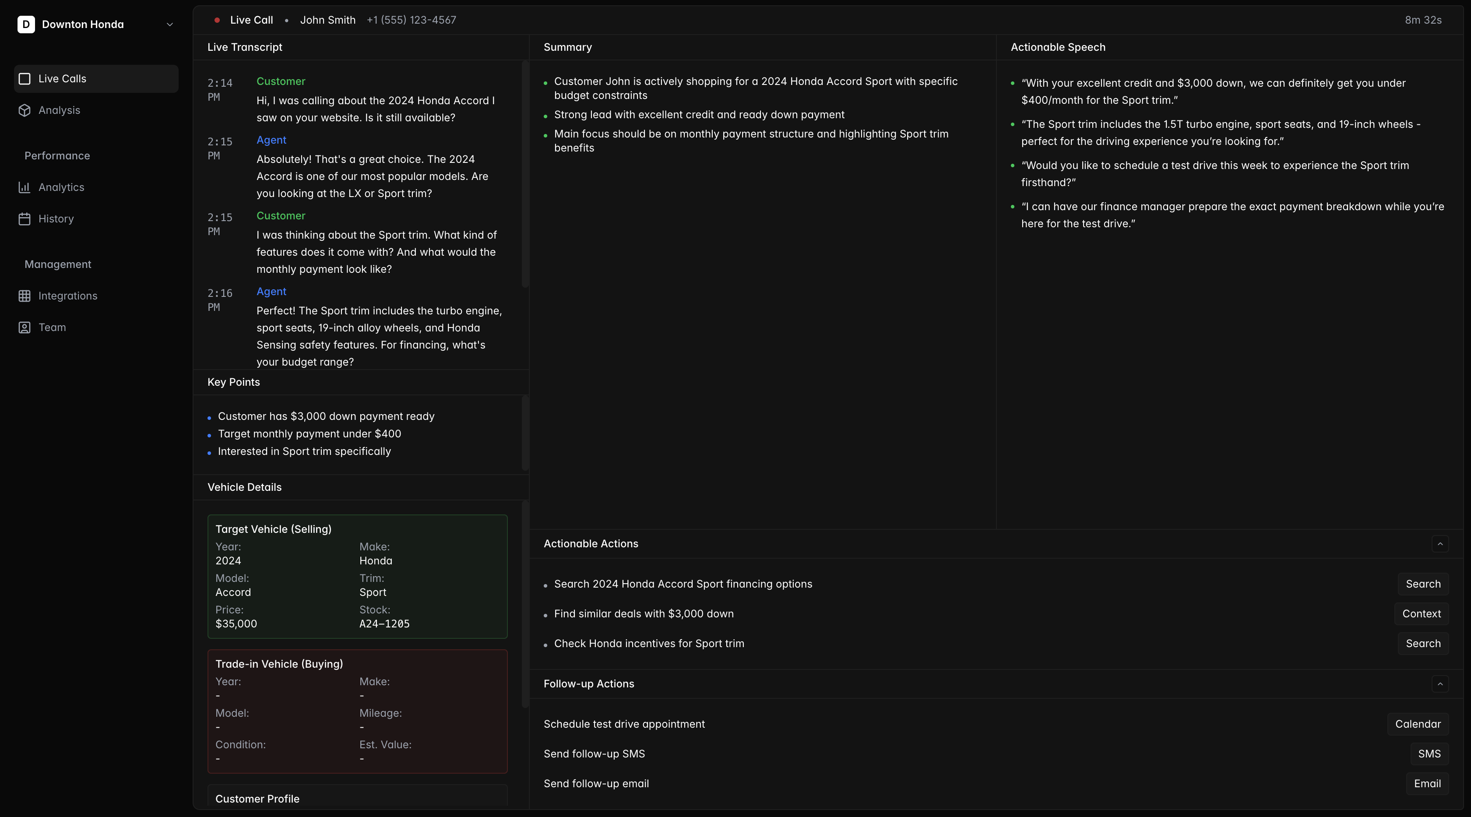
Task: Click the Live Calls square icon
Action: tap(25, 79)
